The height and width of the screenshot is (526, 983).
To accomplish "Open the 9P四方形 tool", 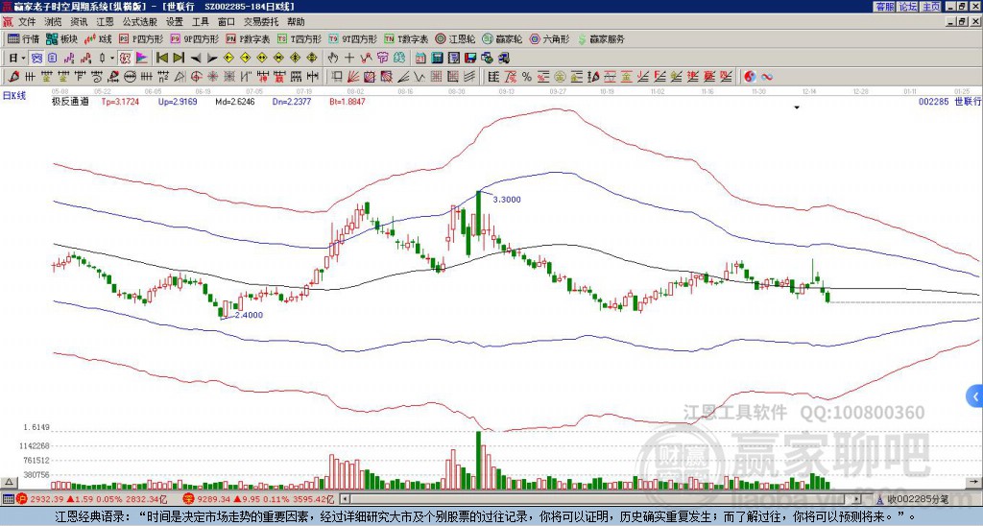I will click(195, 38).
